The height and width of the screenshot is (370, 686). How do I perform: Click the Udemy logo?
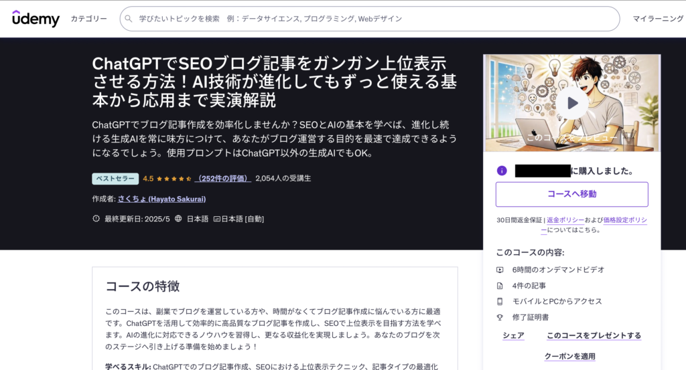pos(36,19)
